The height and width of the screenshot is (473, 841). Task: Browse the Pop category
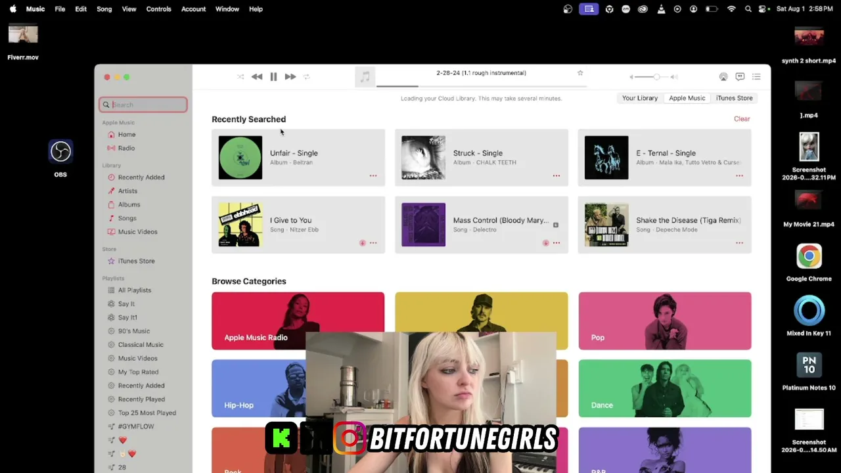point(665,321)
